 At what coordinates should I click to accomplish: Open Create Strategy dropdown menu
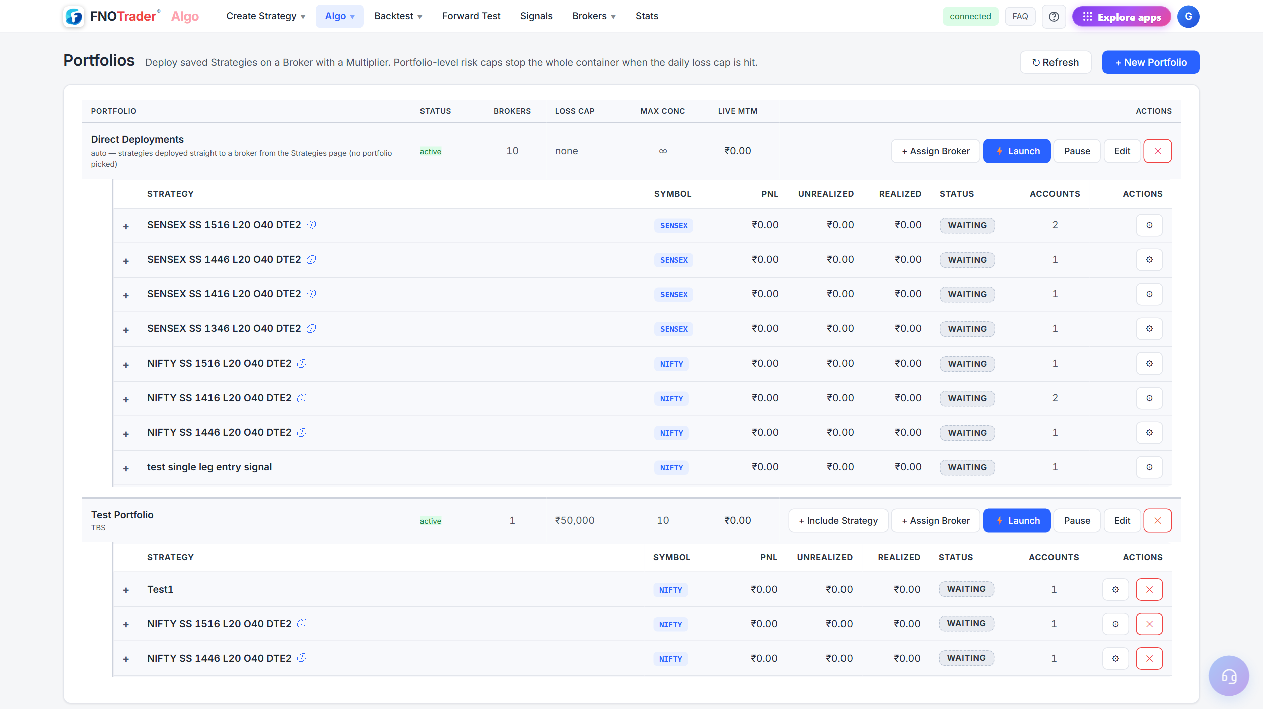(x=266, y=16)
